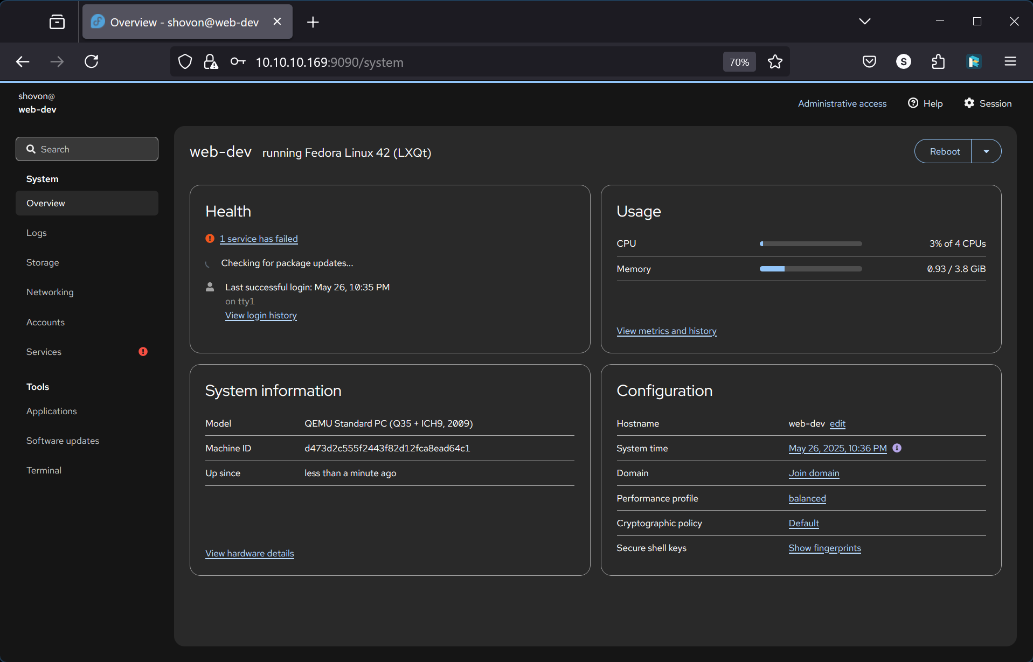Screen dimensions: 1033x662
Task: Open the tracking protection shield icon
Action: coord(185,62)
